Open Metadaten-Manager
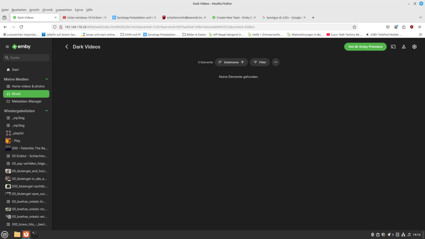 click(26, 101)
